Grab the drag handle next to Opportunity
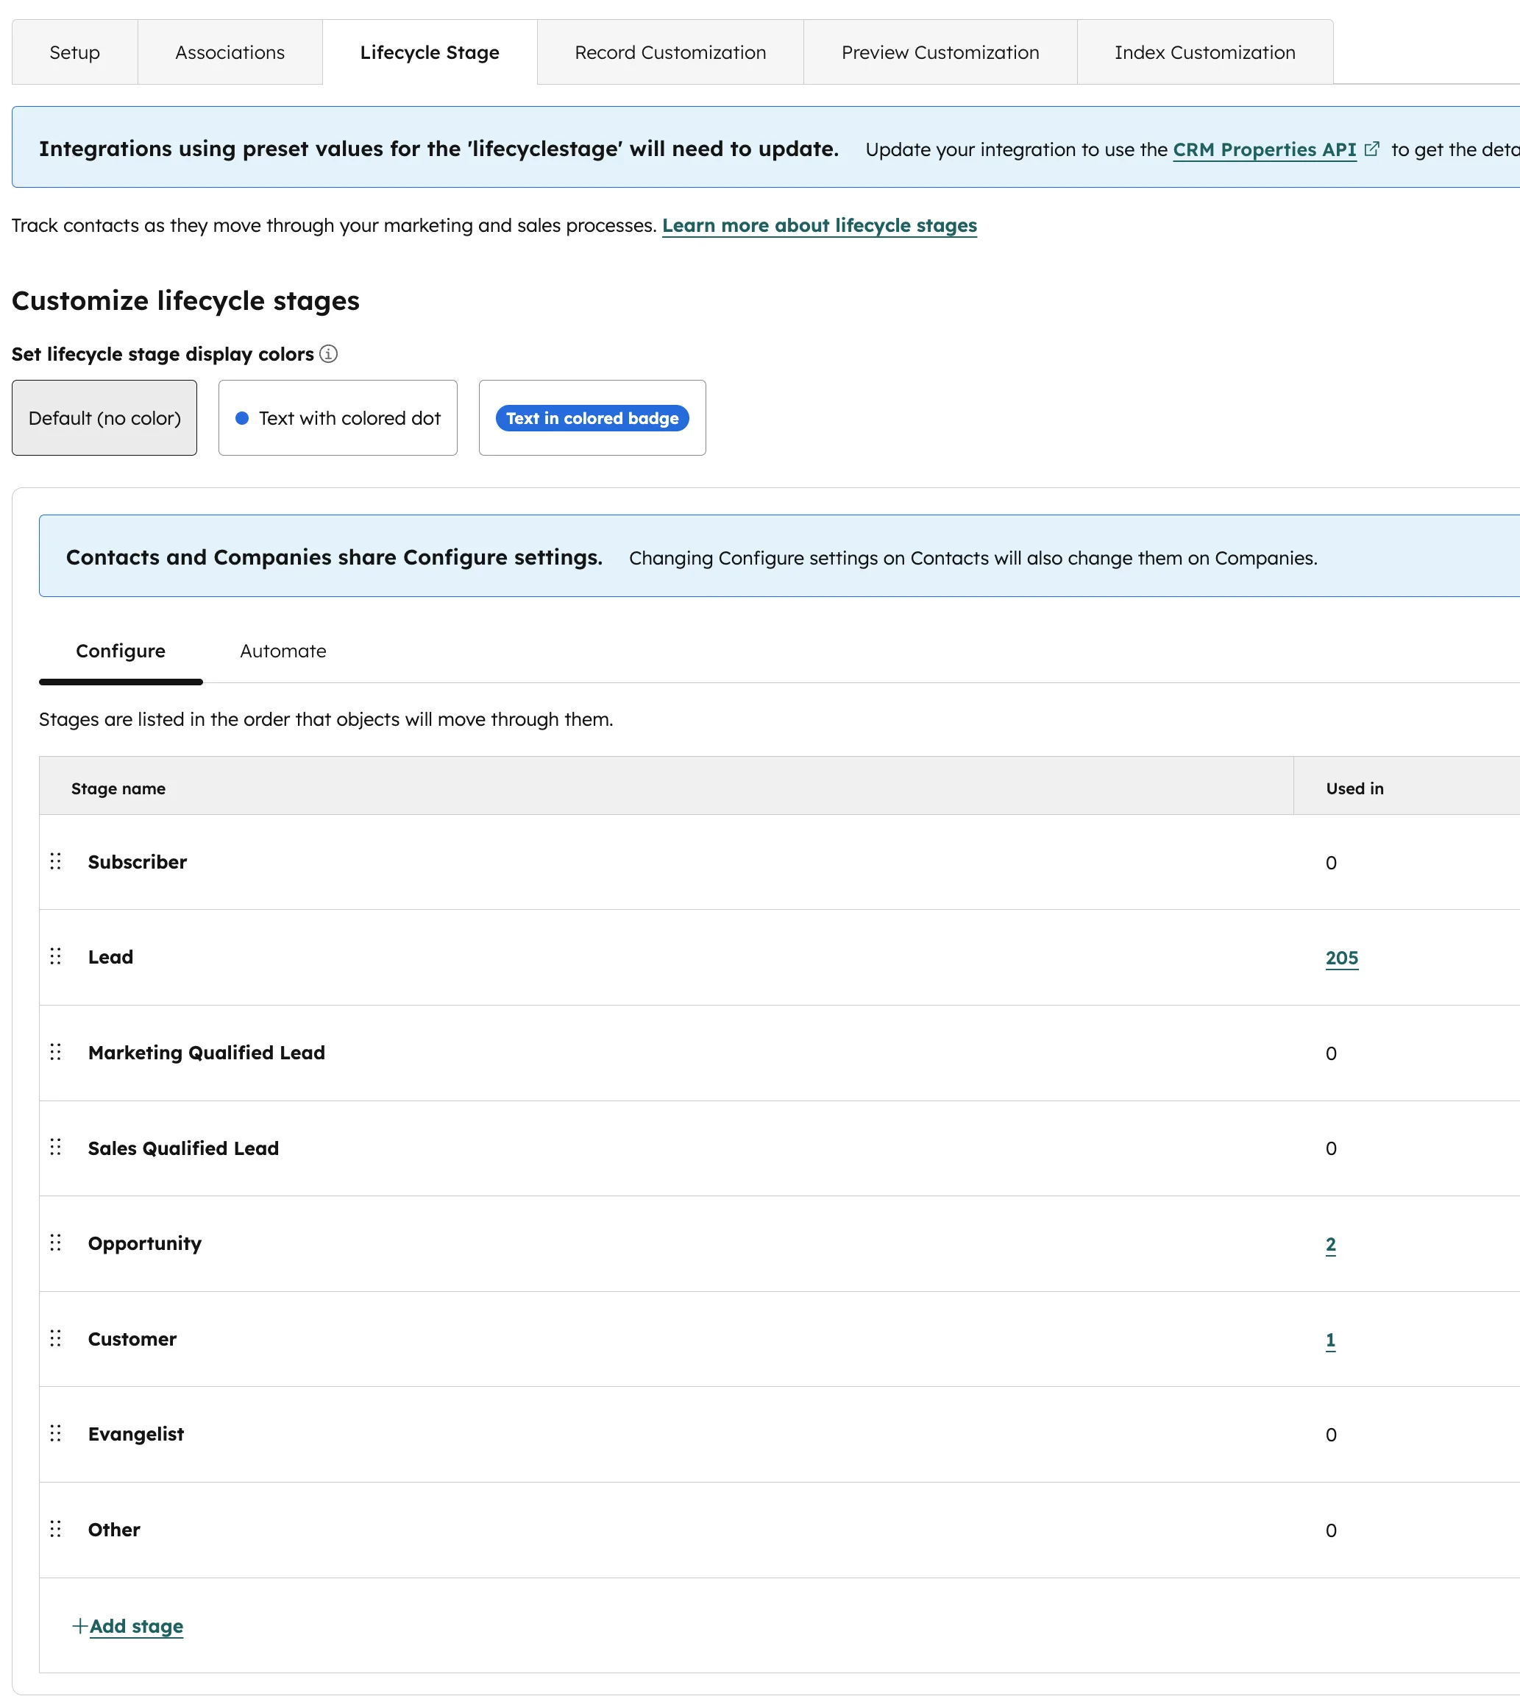1520x1699 pixels. pos(56,1243)
